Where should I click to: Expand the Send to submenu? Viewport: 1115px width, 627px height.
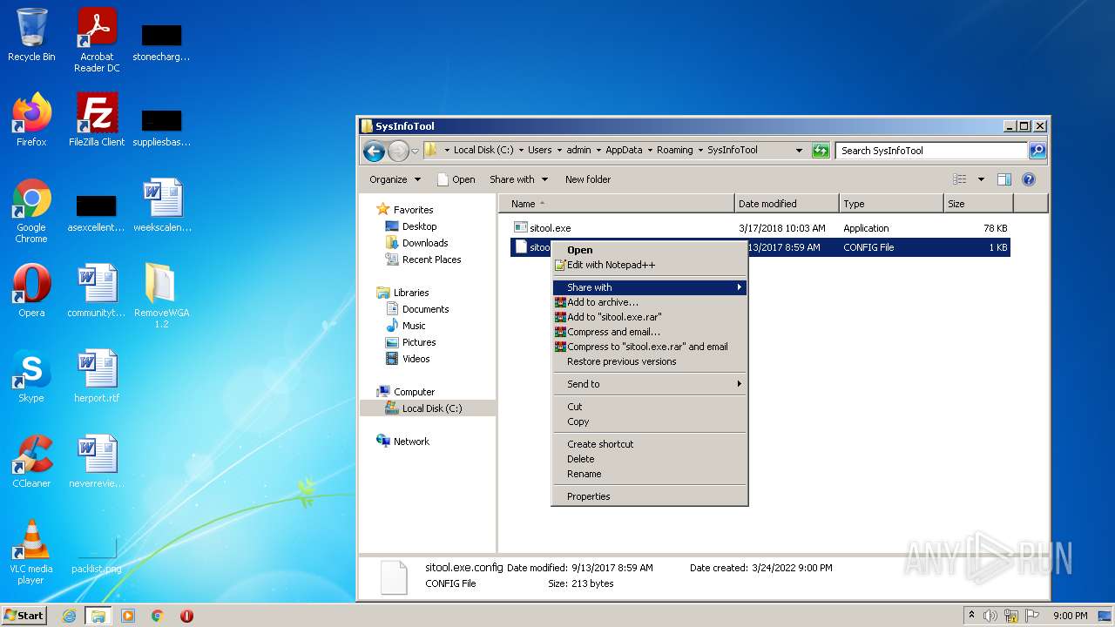650,384
